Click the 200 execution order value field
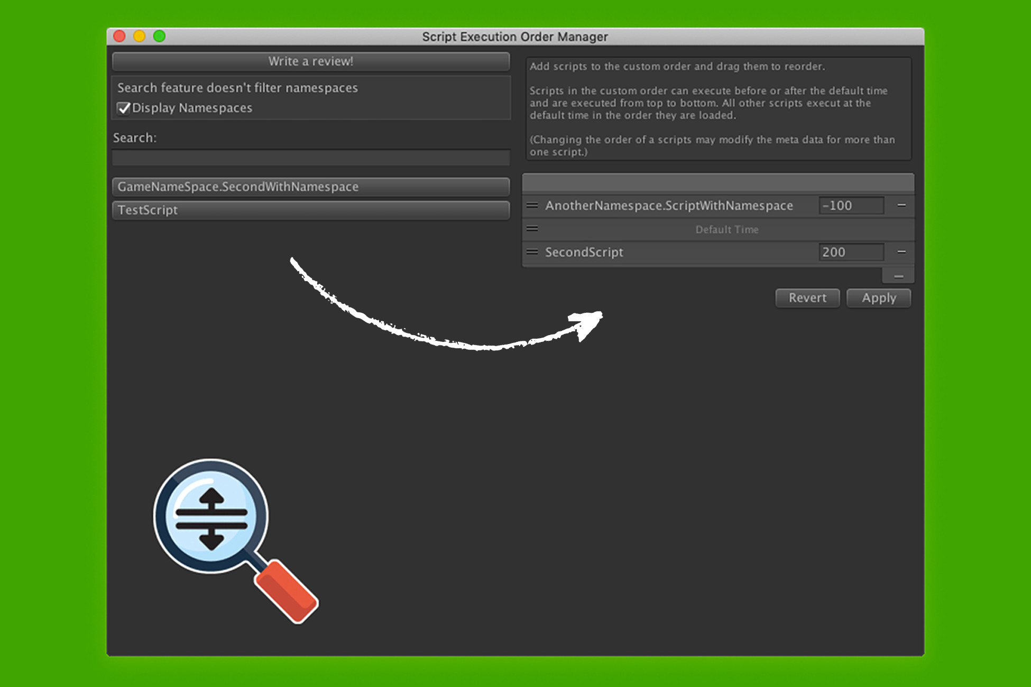1031x687 pixels. tap(851, 252)
